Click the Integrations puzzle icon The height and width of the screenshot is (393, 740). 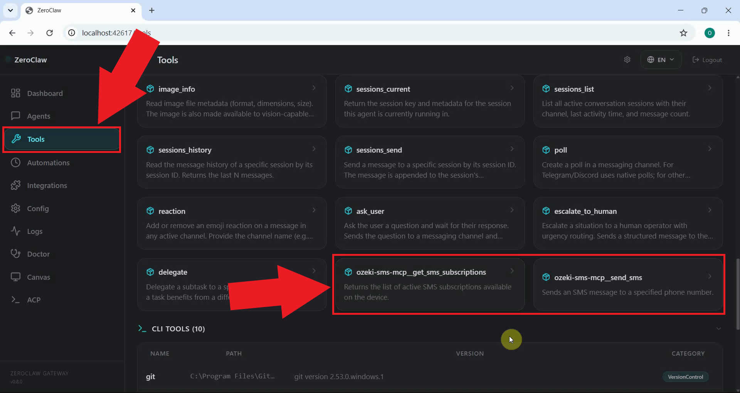(15, 185)
